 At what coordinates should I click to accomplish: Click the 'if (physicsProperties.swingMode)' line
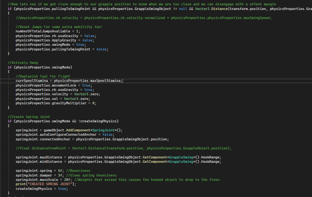click(40, 67)
